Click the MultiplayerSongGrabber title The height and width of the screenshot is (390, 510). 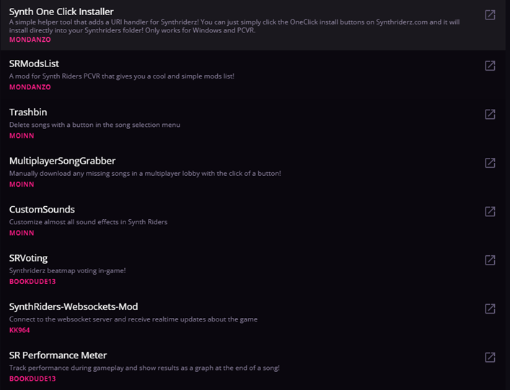(62, 161)
